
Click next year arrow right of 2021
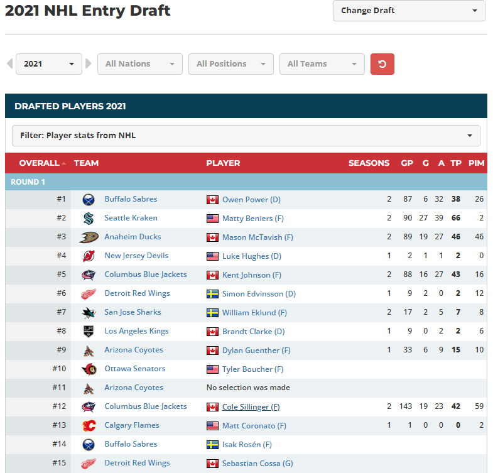[89, 64]
